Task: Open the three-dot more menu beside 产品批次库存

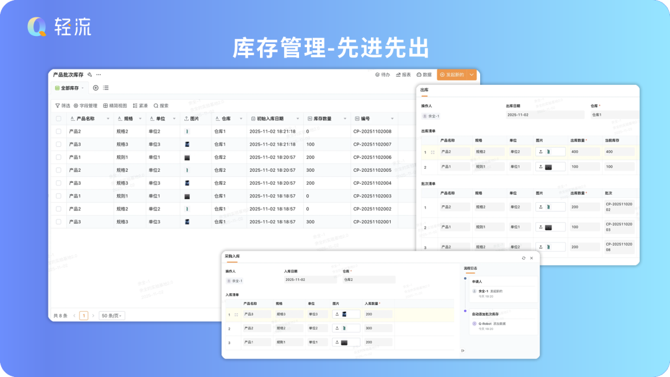Action: point(99,74)
